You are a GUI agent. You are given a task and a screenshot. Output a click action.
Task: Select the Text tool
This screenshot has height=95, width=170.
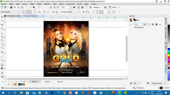(2, 52)
